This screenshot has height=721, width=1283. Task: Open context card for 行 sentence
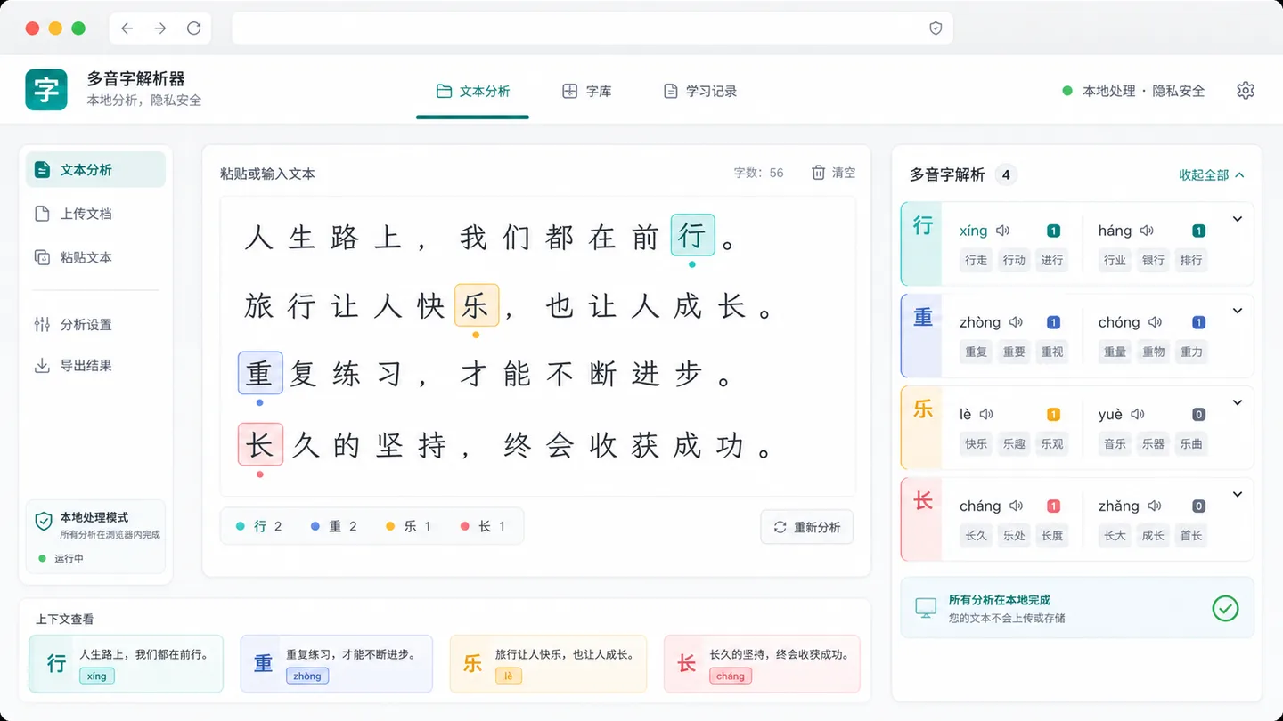[126, 664]
